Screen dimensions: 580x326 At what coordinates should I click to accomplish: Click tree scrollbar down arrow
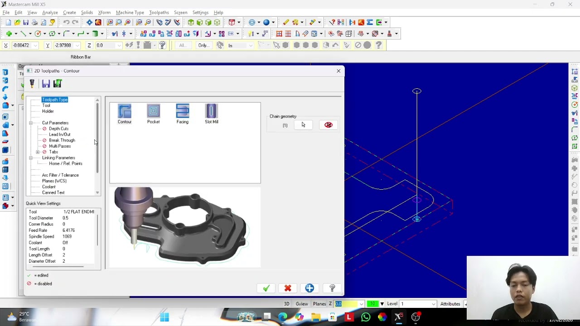click(x=97, y=193)
